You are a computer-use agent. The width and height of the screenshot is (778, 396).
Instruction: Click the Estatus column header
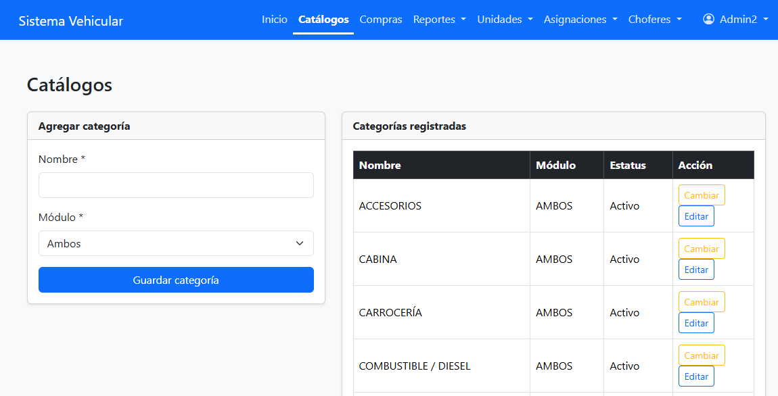pyautogui.click(x=638, y=165)
